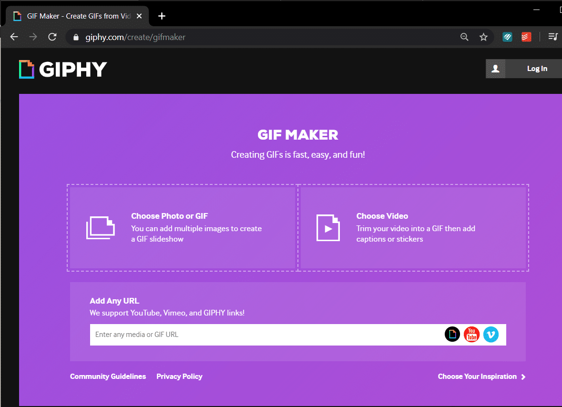Open Community Guidelines link
Viewport: 562px width, 407px height.
point(108,376)
